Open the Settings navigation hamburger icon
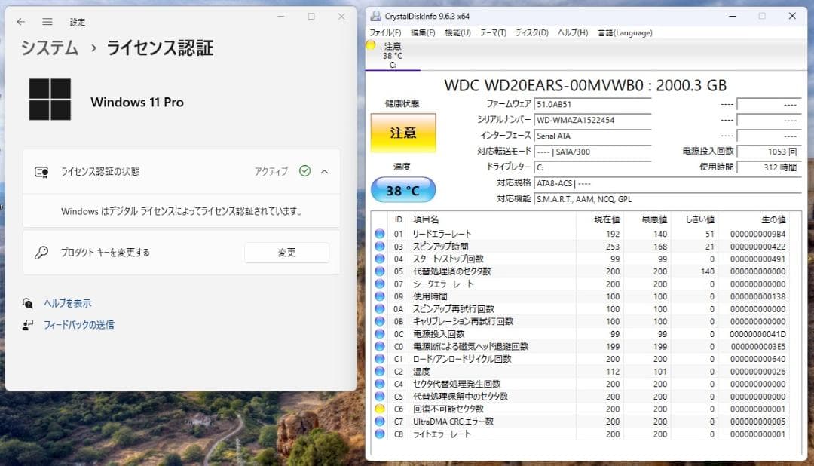The height and width of the screenshot is (466, 814). (47, 22)
